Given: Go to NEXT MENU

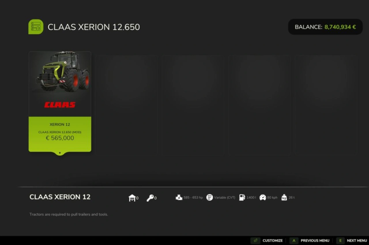Looking at the screenshot, I should 357,240.
